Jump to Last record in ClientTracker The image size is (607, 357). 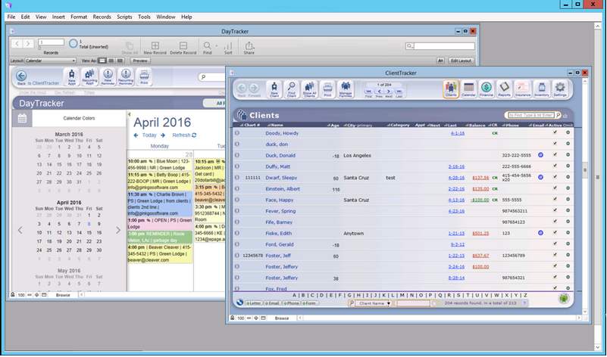coord(399,92)
